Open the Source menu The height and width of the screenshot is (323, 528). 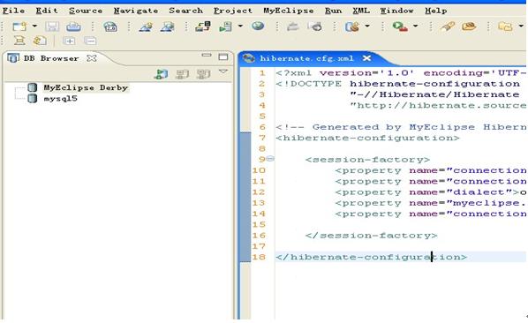(86, 11)
